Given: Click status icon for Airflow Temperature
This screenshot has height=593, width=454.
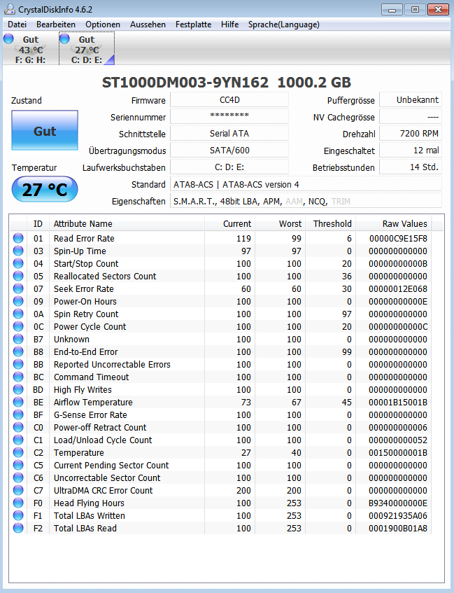Looking at the screenshot, I should (x=18, y=402).
